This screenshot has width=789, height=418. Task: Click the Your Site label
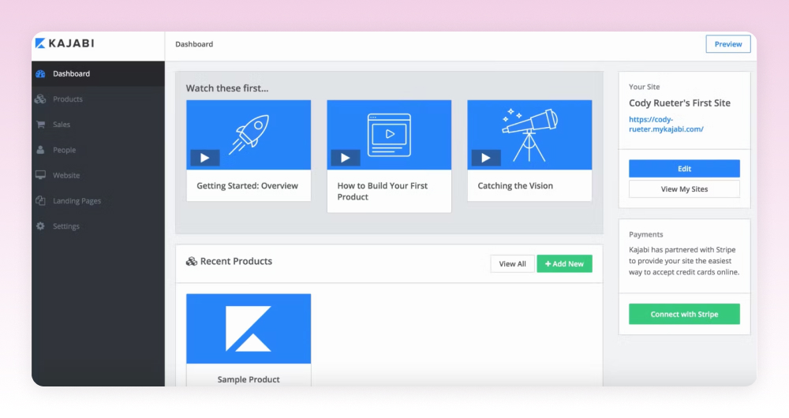pyautogui.click(x=644, y=87)
